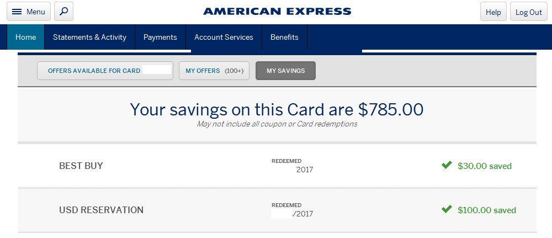Click the green checkmark beside $100.00 saved
This screenshot has width=552, height=238.
point(447,209)
